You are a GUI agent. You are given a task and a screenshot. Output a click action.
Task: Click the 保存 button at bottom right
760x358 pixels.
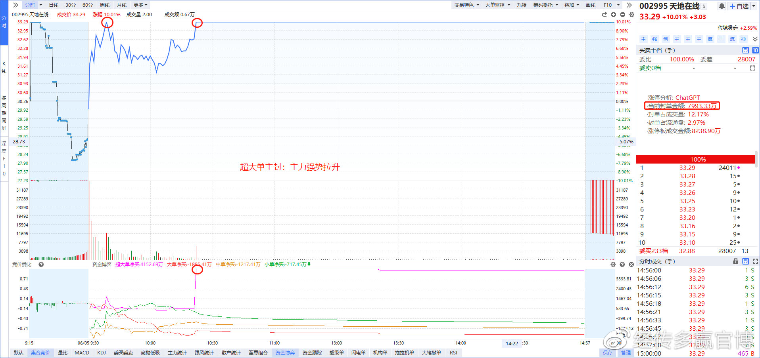pyautogui.click(x=608, y=352)
